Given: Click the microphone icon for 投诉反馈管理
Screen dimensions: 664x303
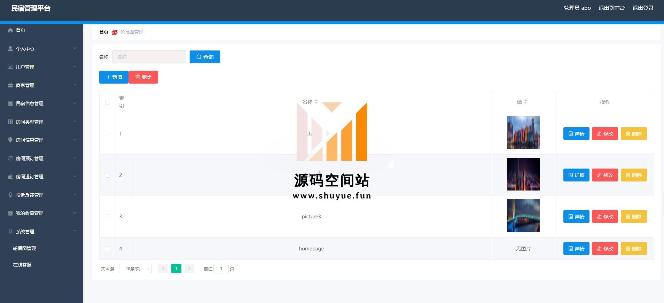Looking at the screenshot, I should 10,195.
